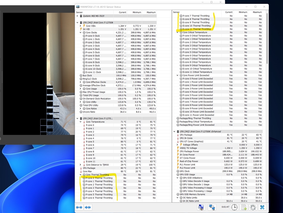Click the blue X icon in the bottom toolbar
The image size is (283, 213).
262,207
